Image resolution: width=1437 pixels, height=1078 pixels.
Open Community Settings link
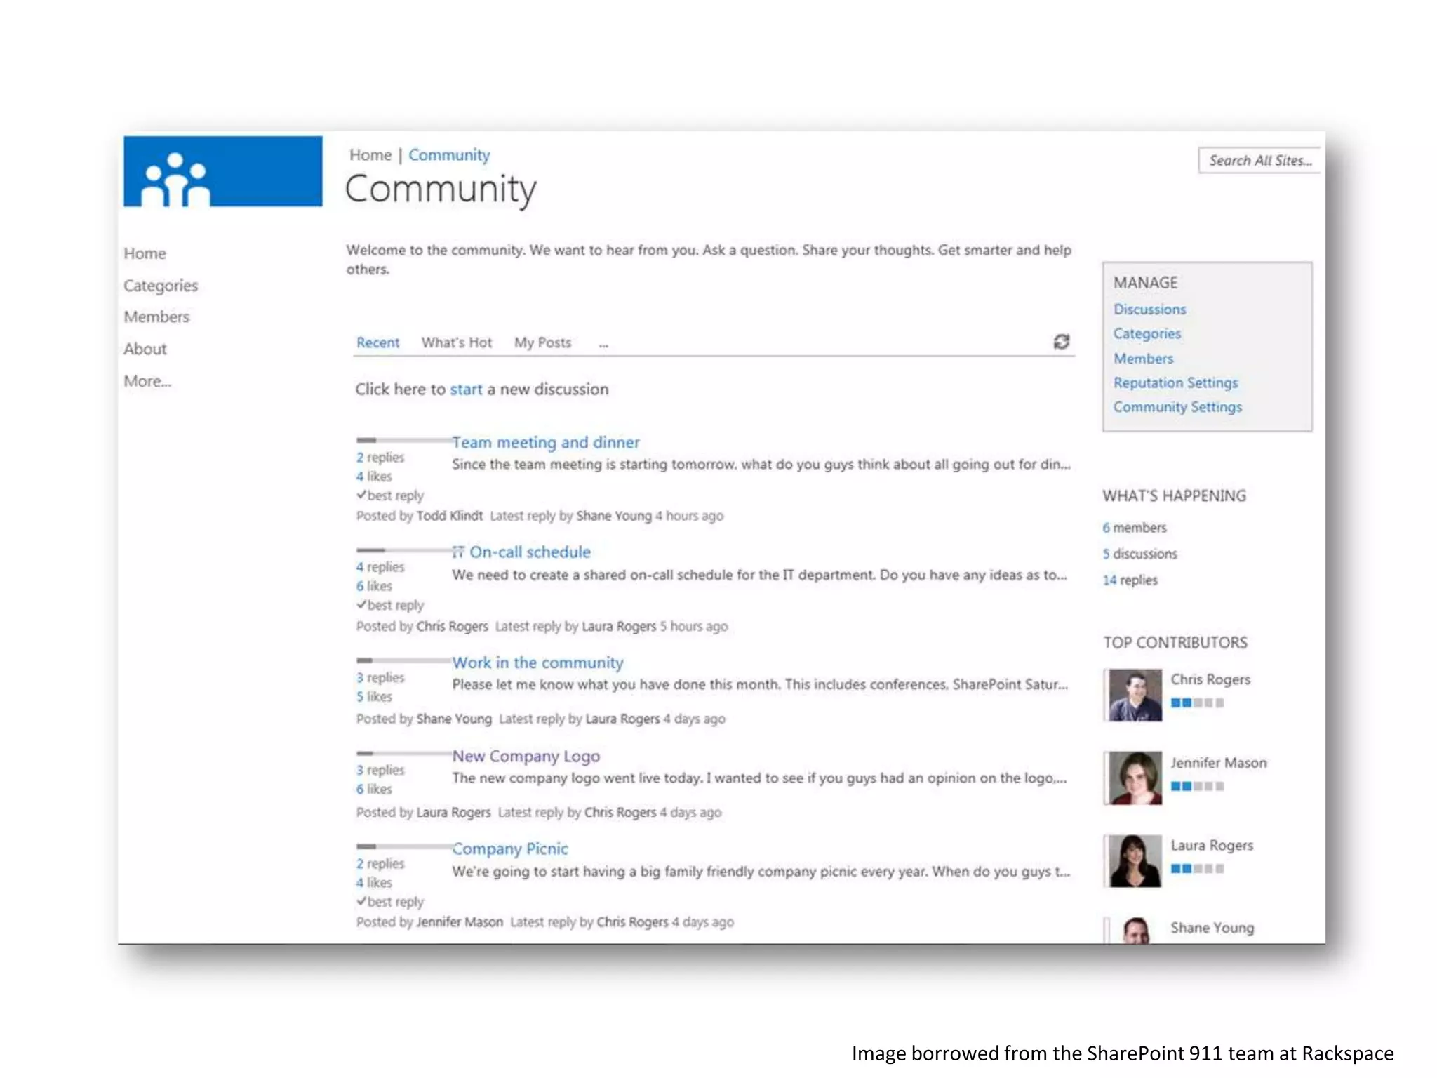[x=1177, y=407]
